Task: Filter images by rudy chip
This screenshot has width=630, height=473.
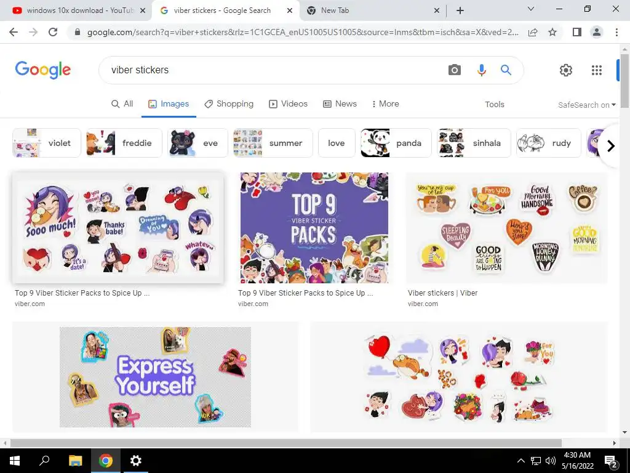Action: (x=548, y=143)
